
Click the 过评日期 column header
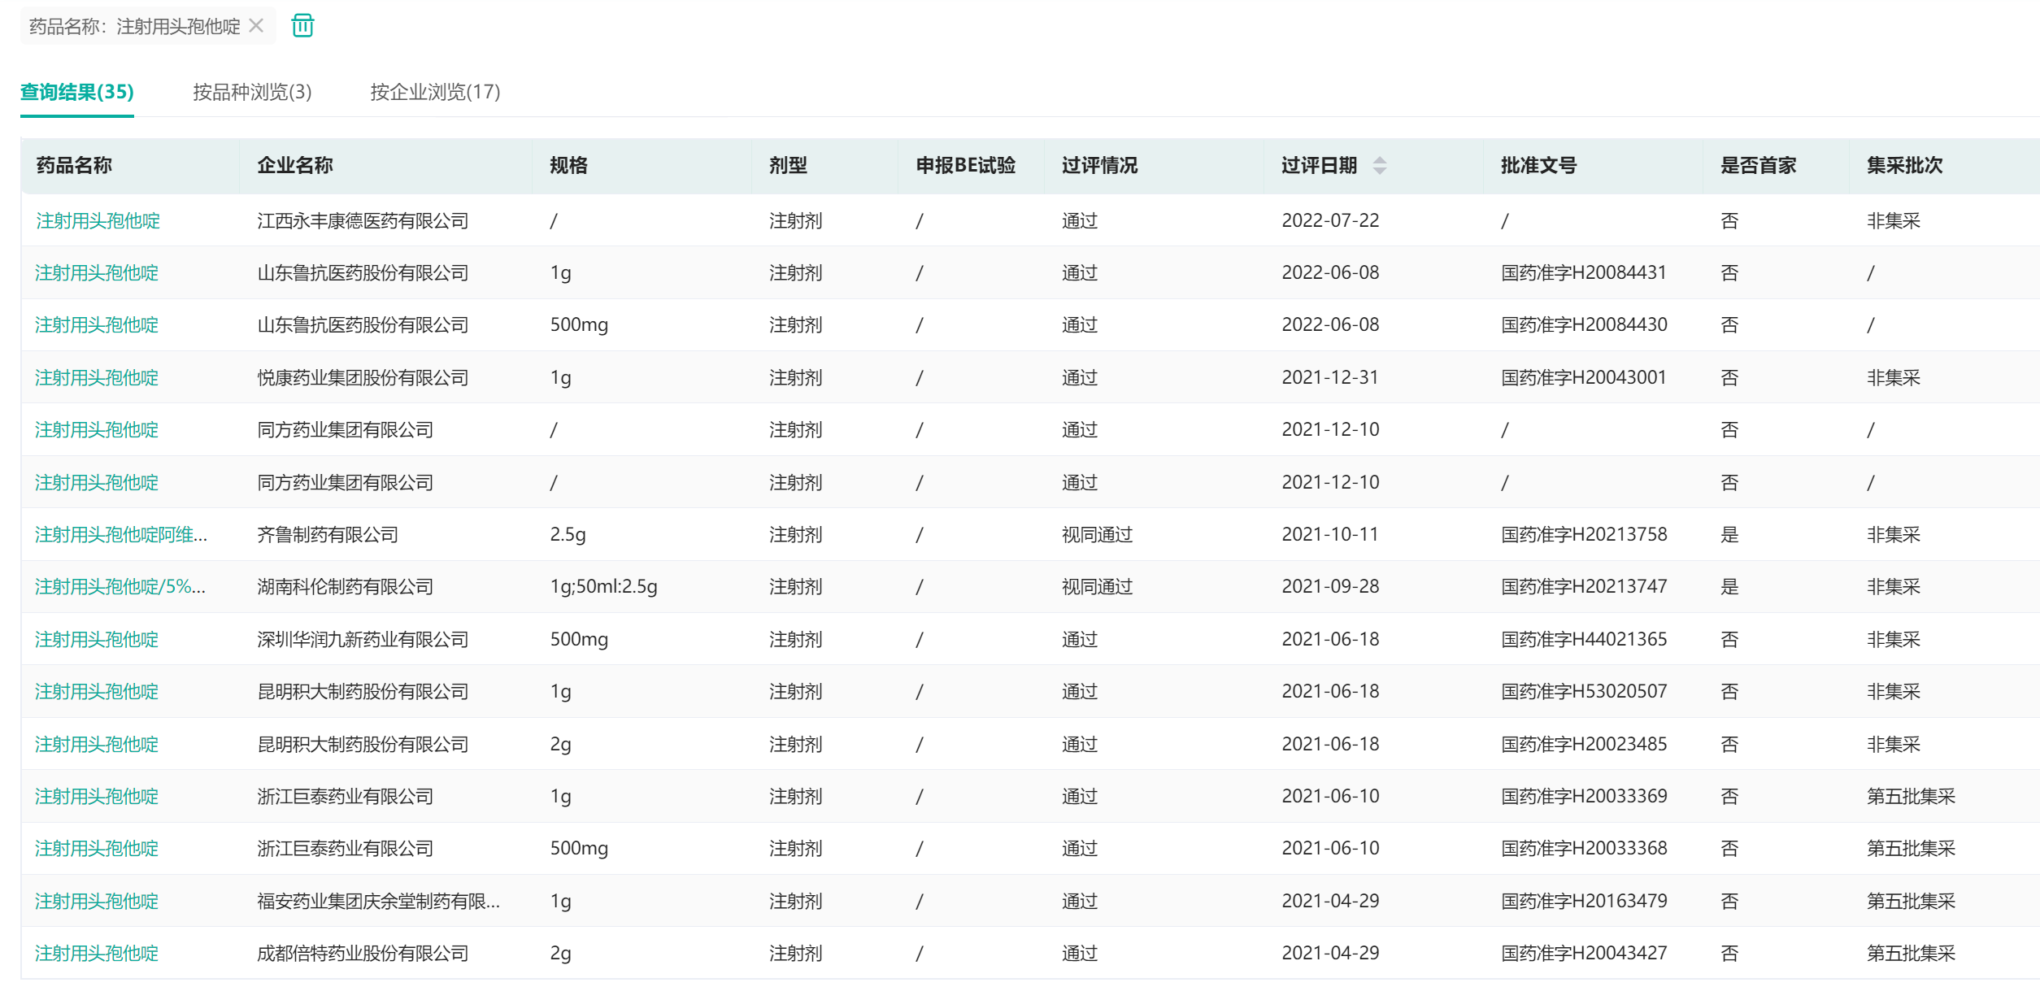click(1319, 166)
